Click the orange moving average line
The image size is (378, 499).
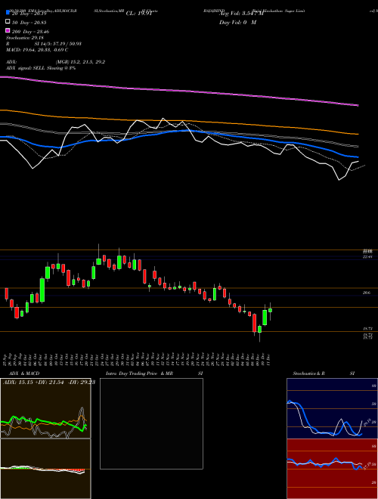click(179, 122)
